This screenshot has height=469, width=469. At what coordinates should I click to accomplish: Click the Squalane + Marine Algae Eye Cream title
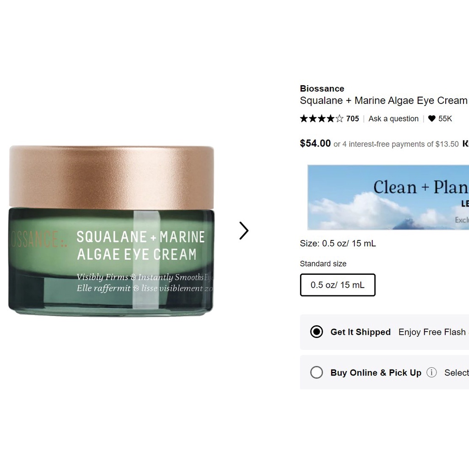click(383, 100)
